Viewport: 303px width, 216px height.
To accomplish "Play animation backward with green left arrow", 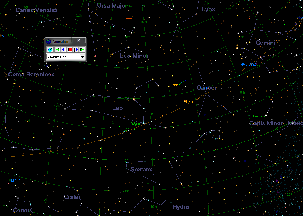I will click(58, 49).
